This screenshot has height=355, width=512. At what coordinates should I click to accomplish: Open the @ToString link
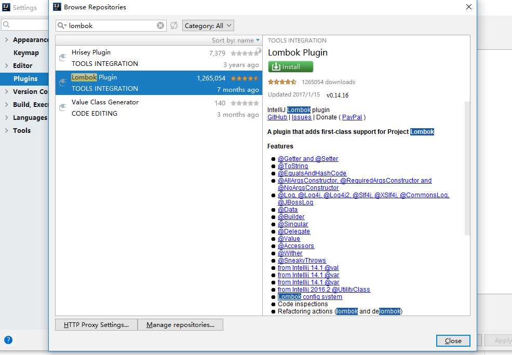[293, 166]
